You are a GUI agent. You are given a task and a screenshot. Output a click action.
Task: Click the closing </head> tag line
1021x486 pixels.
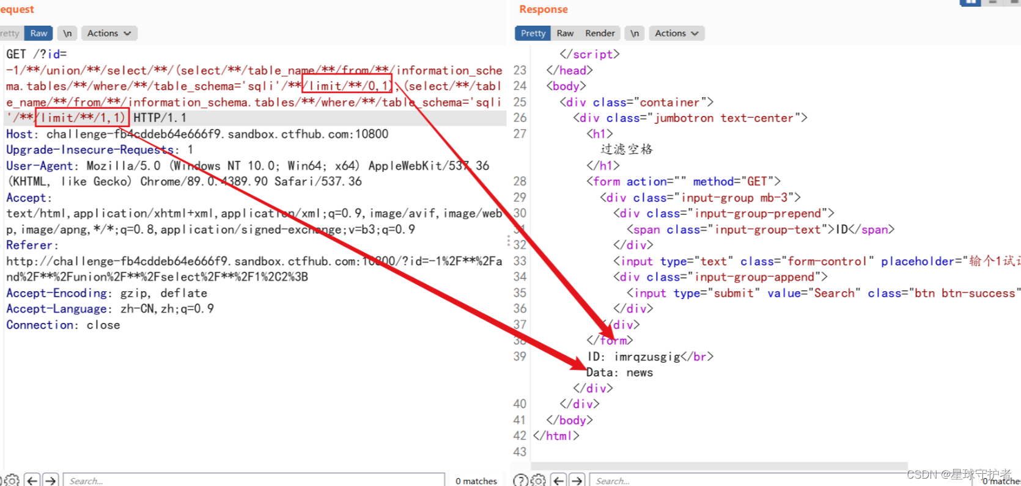[x=570, y=70]
